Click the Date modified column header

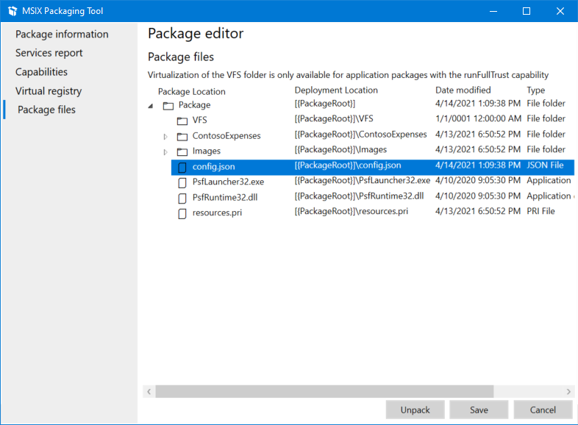click(x=463, y=90)
